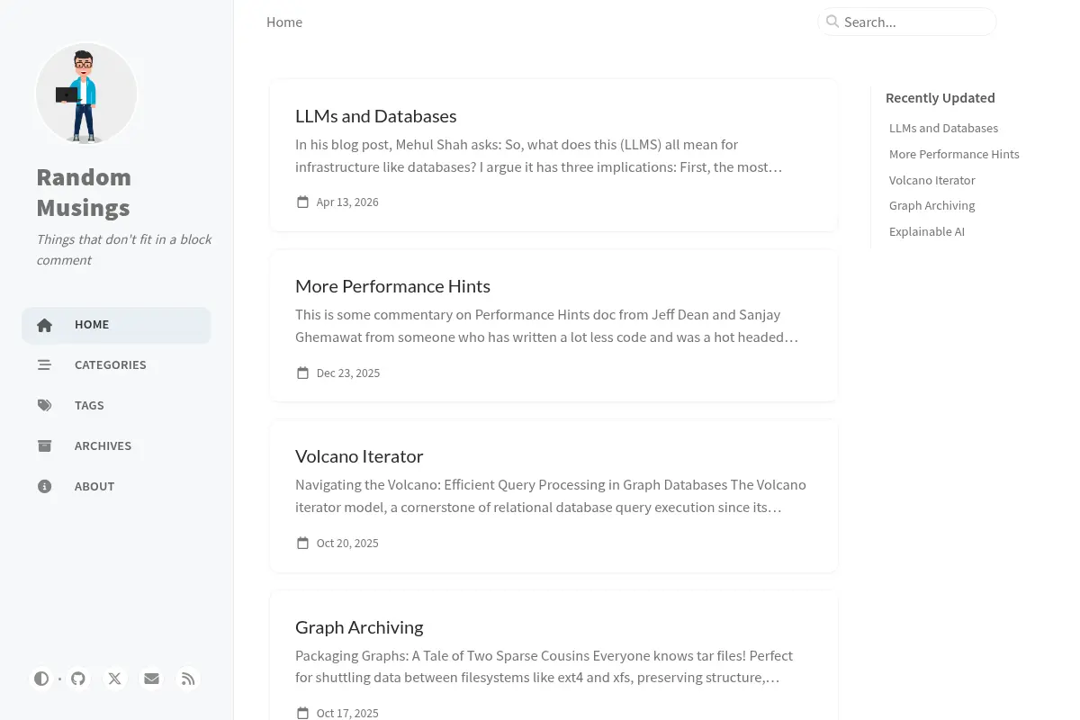Select Volcano Iterator in Recently Updated
Image resolution: width=1080 pixels, height=720 pixels.
pos(931,180)
